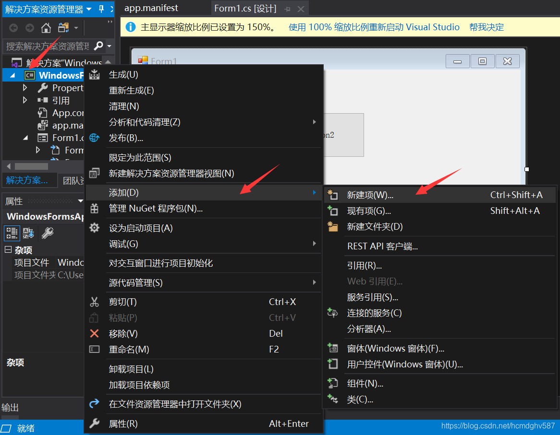
Task: Select the app.manifest file in tree
Action: click(x=60, y=125)
